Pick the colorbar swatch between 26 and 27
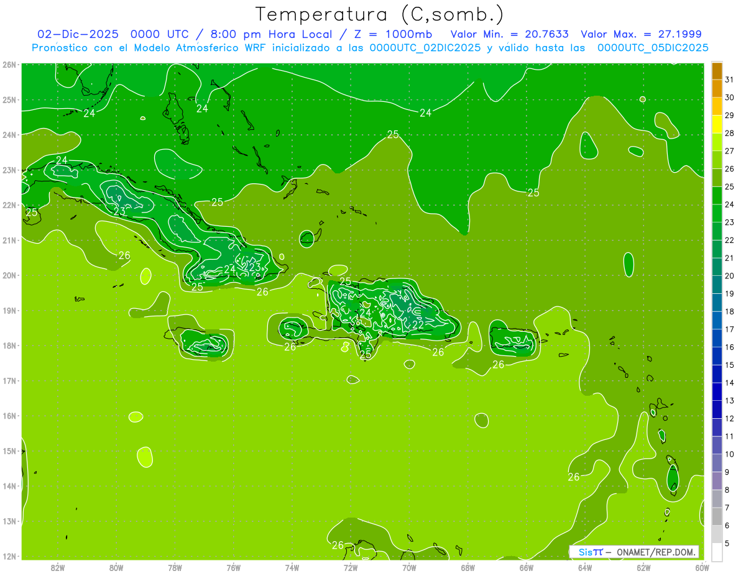This screenshot has width=746, height=576. 717,160
